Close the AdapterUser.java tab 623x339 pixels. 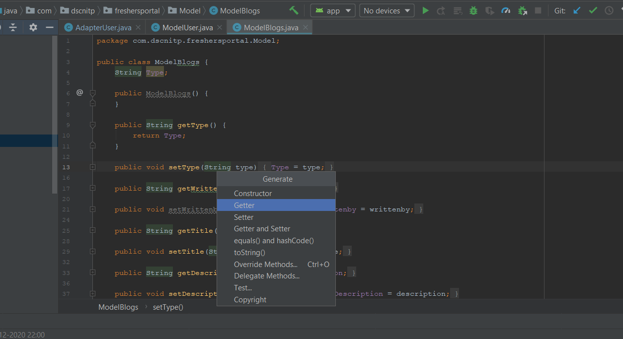[x=138, y=28]
